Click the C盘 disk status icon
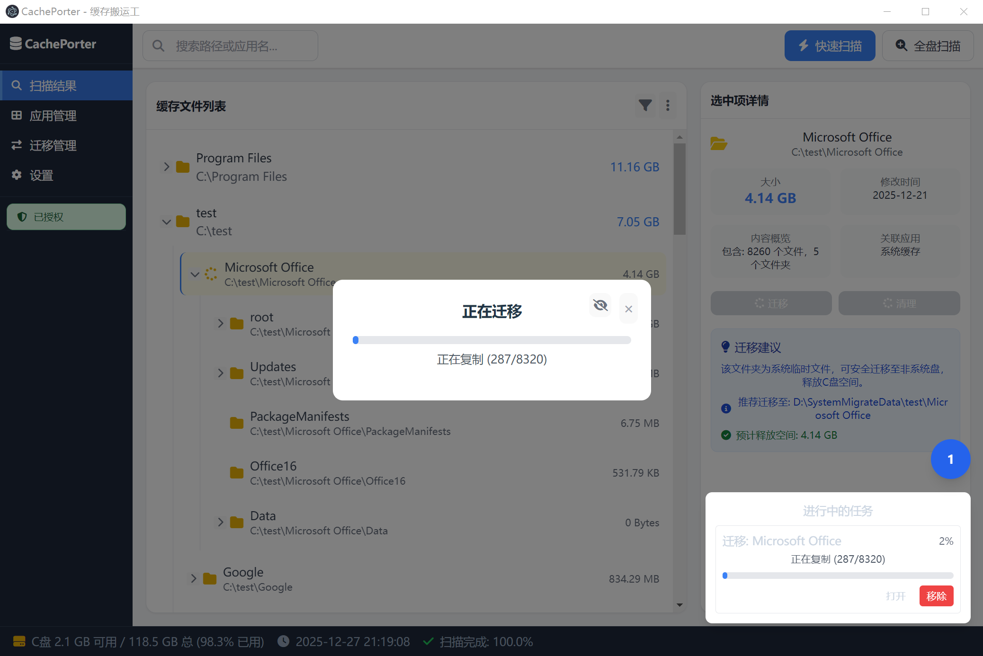This screenshot has width=983, height=656. pyautogui.click(x=19, y=641)
